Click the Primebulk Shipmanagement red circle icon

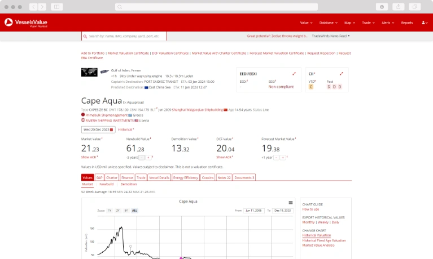[83, 115]
